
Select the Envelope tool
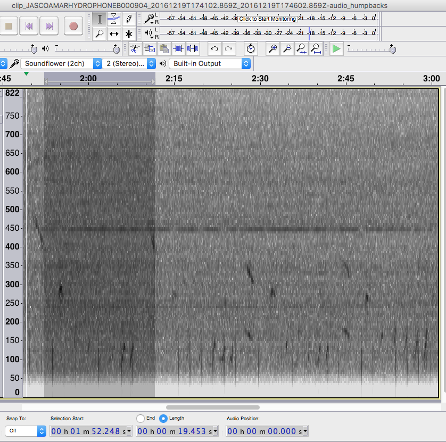[x=114, y=19]
